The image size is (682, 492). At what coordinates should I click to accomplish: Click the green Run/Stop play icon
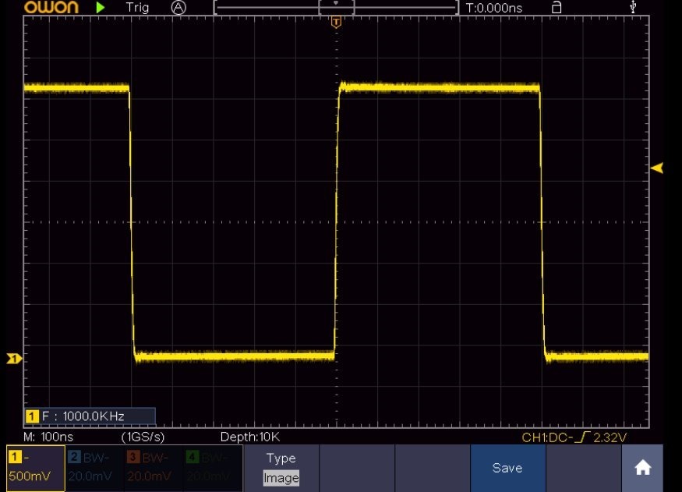(101, 7)
